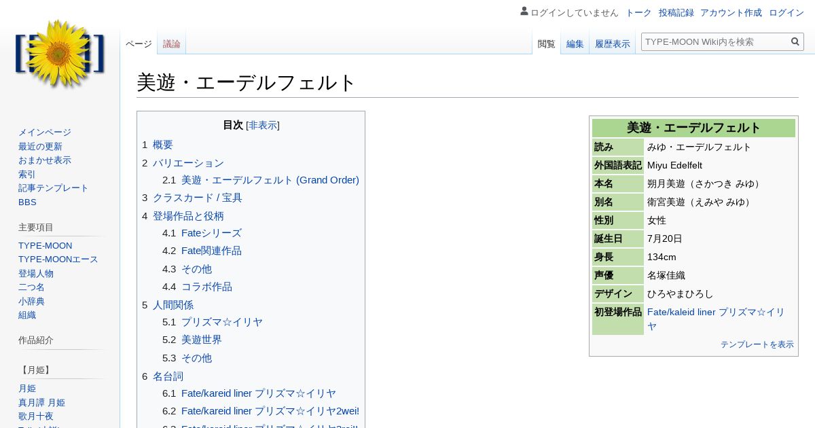The image size is (815, 428).
Task: Go to 6.2 プリズマ☆イリヤ2wei!
Action: (261, 411)
